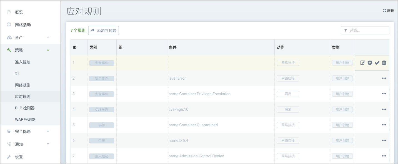Go to 网络活动 in the sidebar
The width and height of the screenshot is (398, 164).
click(23, 25)
